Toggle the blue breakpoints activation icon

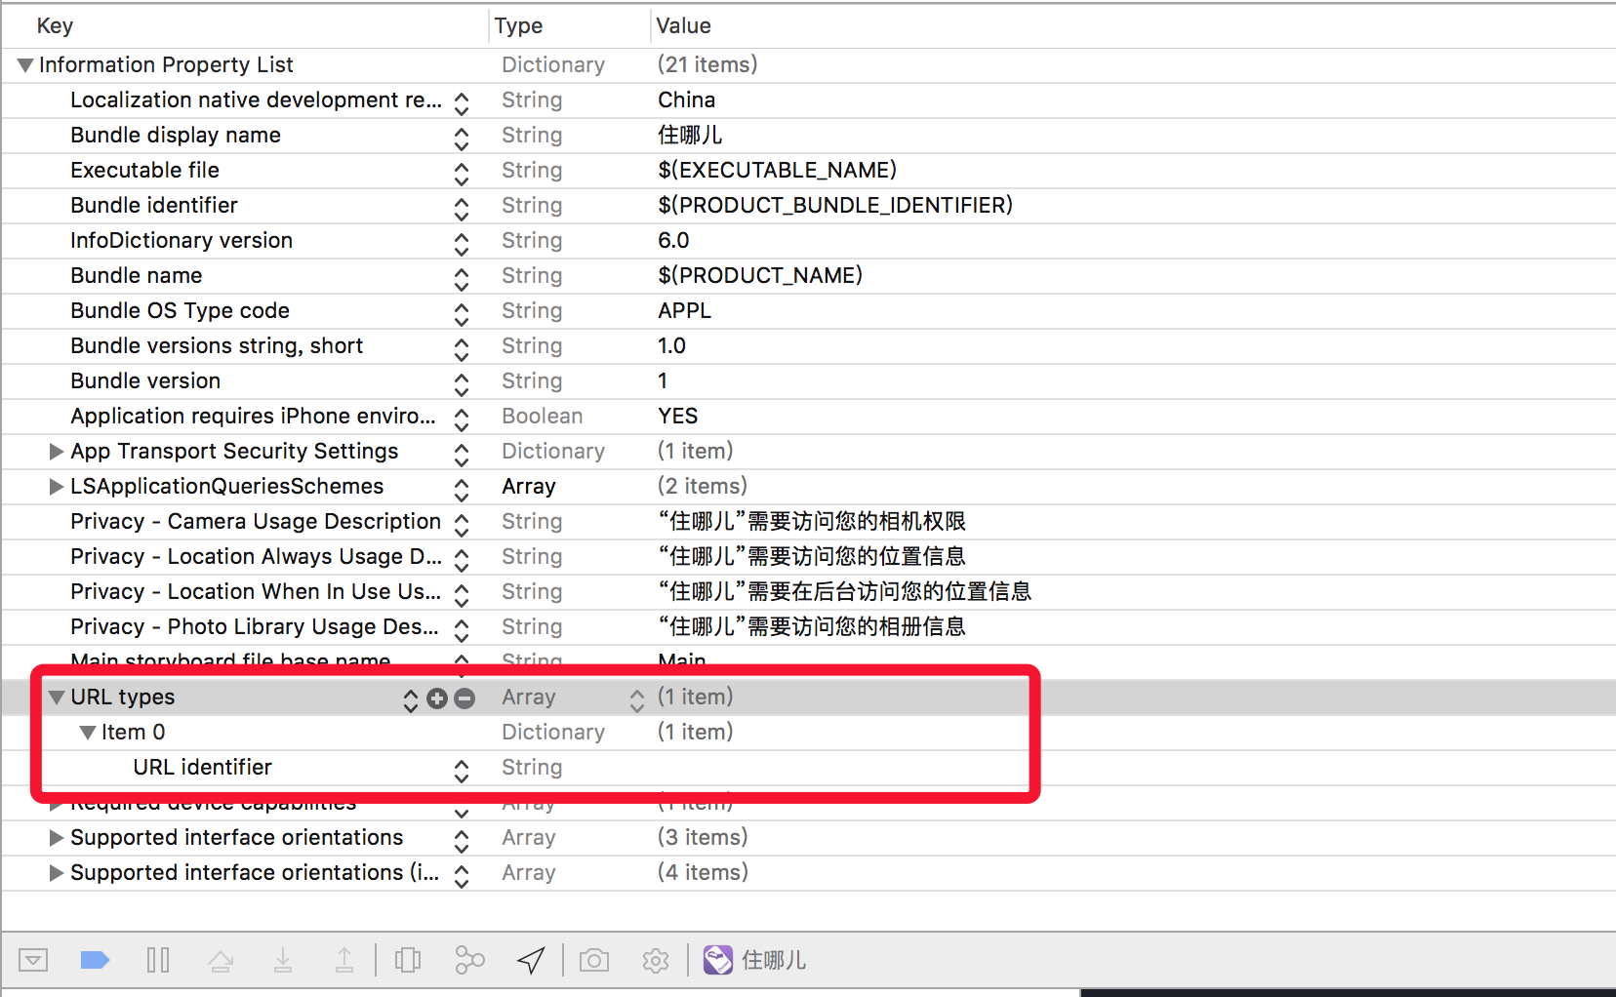(95, 961)
